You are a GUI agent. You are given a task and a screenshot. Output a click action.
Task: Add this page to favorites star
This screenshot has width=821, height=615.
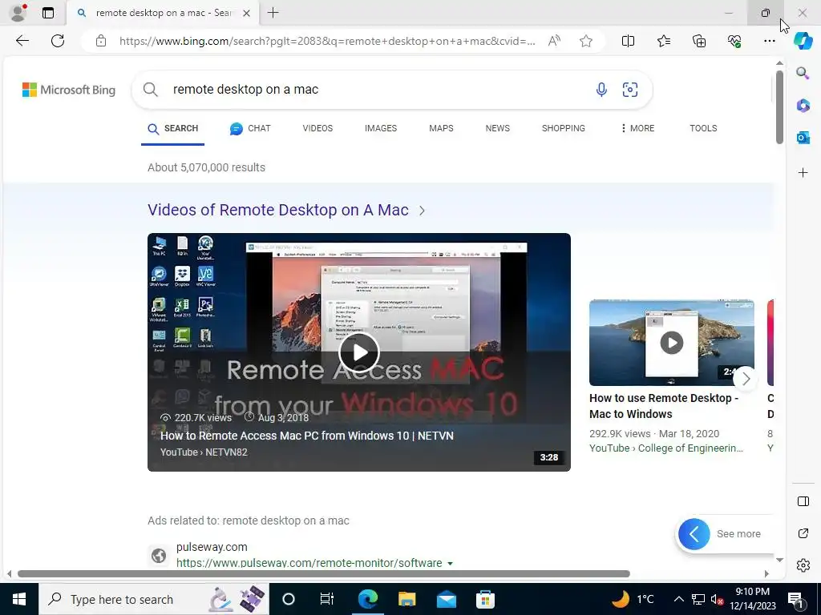586,41
